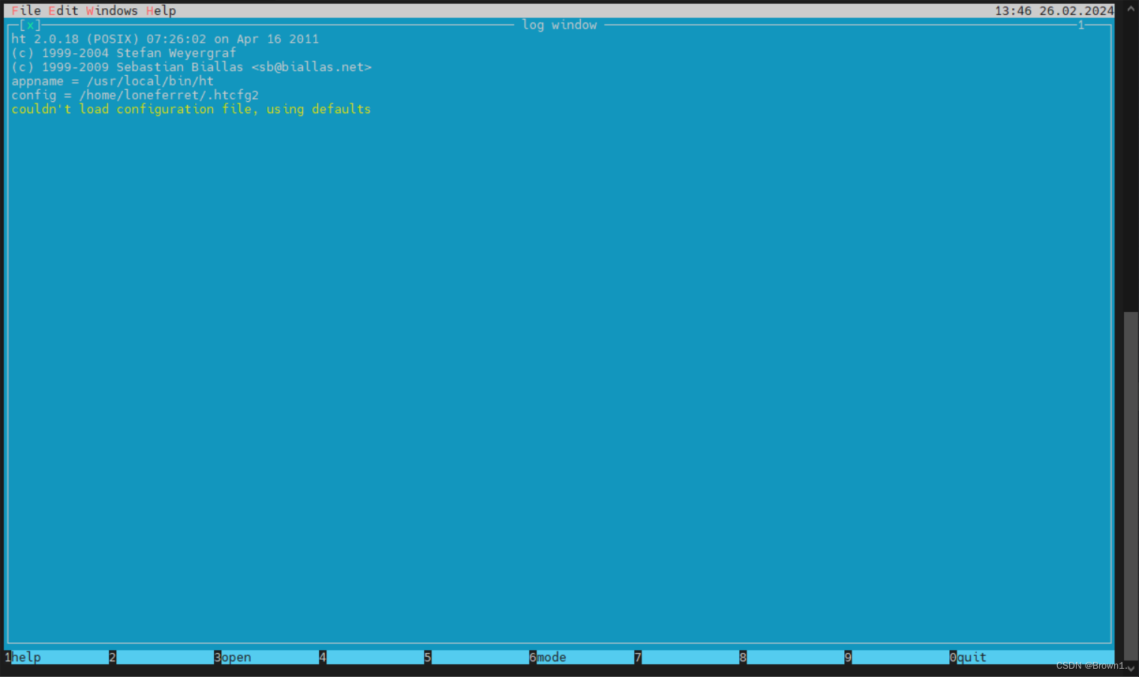Viewport: 1139px width, 677px height.
Task: Click 6mode to switch view mode
Action: coord(548,657)
